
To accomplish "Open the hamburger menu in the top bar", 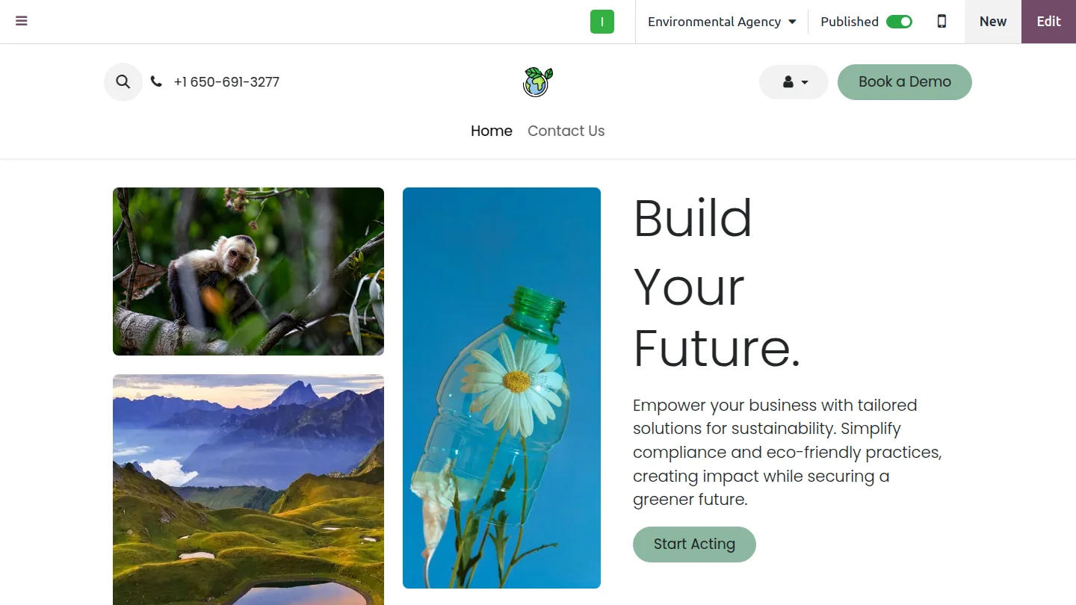I will (x=22, y=21).
